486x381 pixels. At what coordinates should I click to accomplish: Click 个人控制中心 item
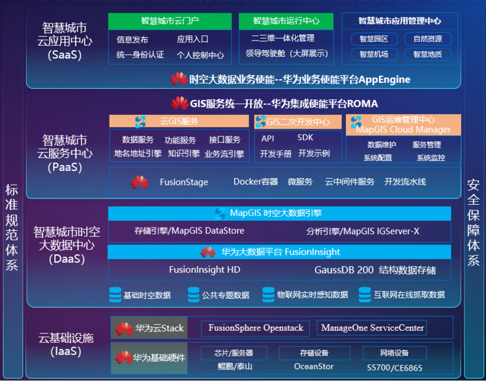200,55
